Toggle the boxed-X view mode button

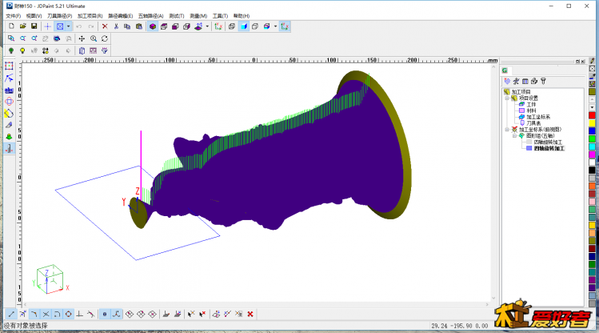click(x=60, y=26)
